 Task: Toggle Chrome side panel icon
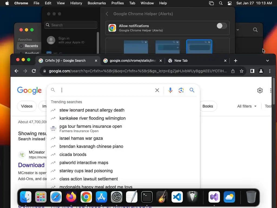click(x=252, y=71)
